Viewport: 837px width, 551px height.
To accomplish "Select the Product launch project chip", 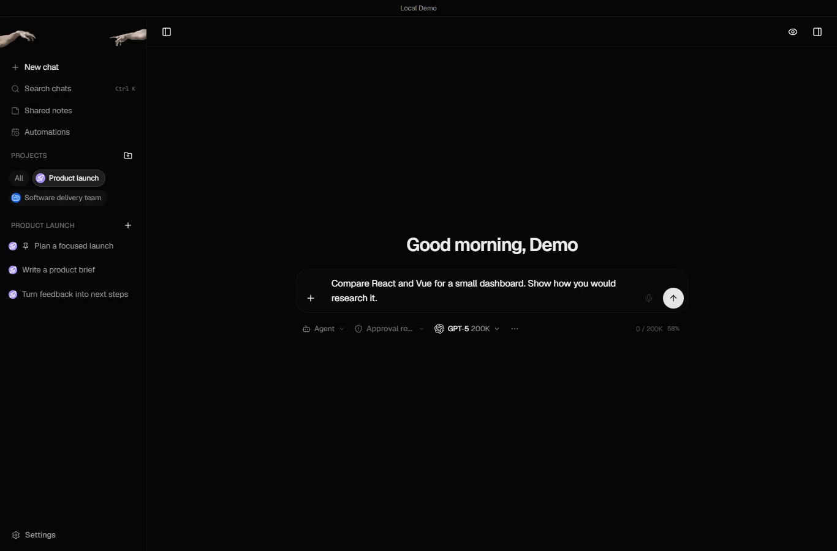I will pos(69,178).
